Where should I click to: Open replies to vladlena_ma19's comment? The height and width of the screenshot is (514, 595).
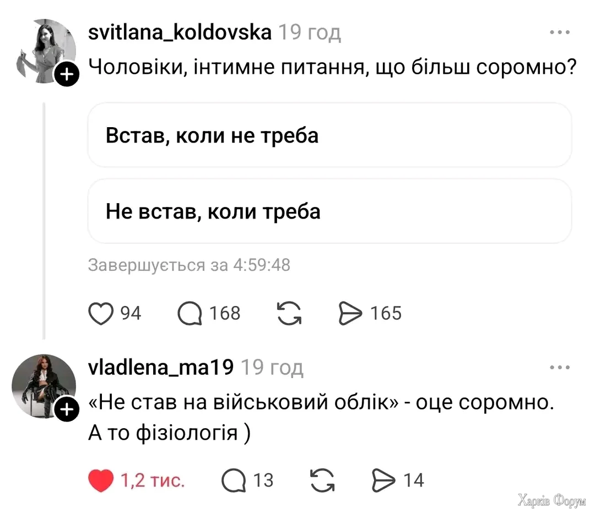[x=234, y=480]
